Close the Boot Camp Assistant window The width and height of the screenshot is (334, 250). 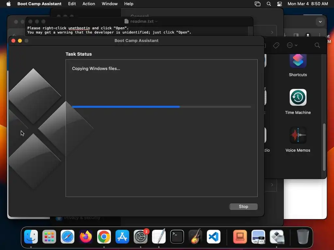(x=13, y=41)
